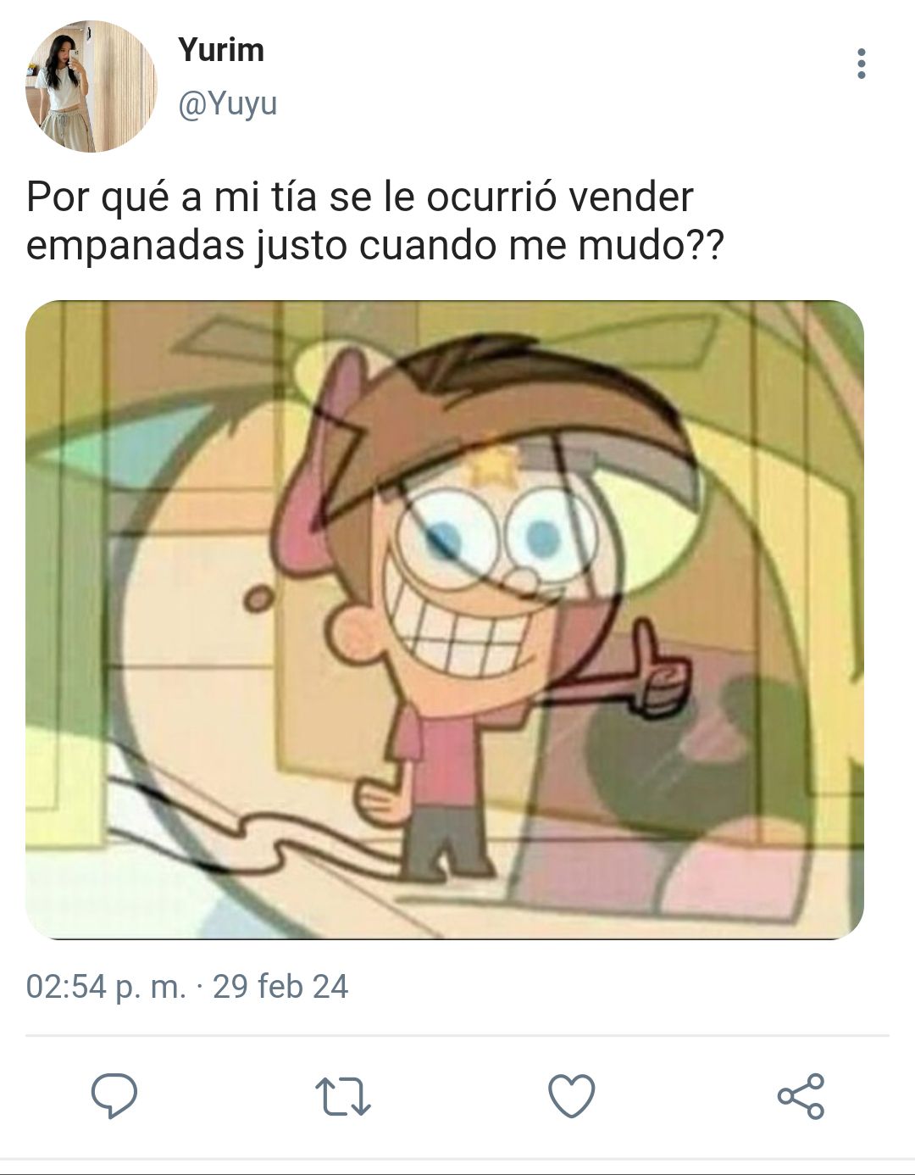Screen dimensions: 915x1175
Task: Click the word vender in the tweet
Action: coord(630,197)
